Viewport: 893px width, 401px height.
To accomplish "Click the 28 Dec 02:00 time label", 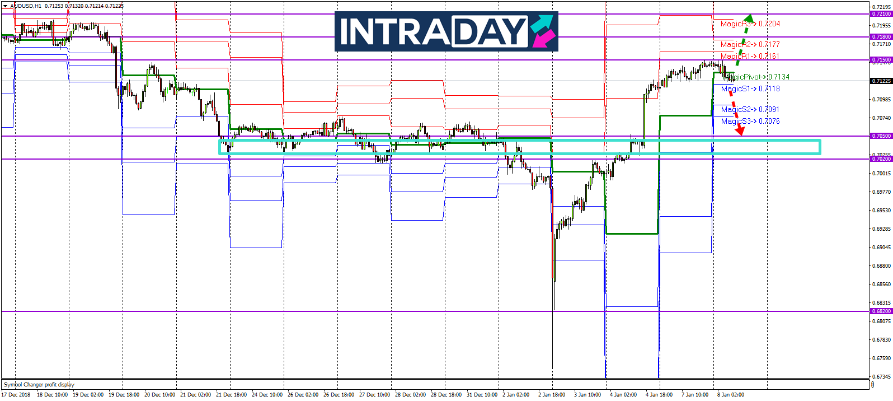I will 410,395.
